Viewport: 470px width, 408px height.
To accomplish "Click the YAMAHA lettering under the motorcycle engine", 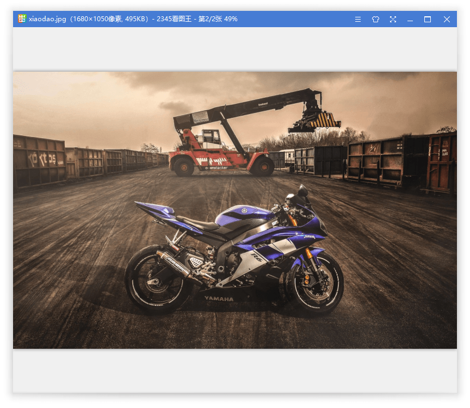I will coord(219,299).
